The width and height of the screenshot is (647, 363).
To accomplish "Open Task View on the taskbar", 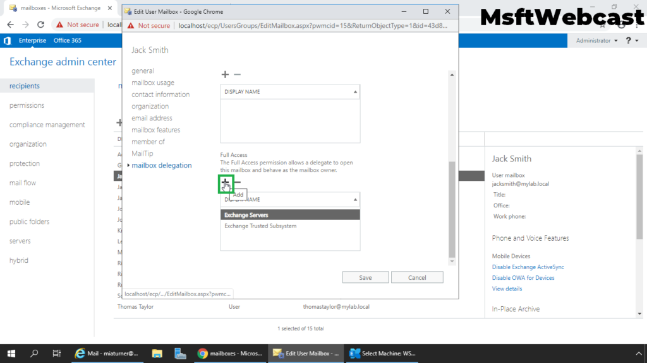I will coord(56,354).
